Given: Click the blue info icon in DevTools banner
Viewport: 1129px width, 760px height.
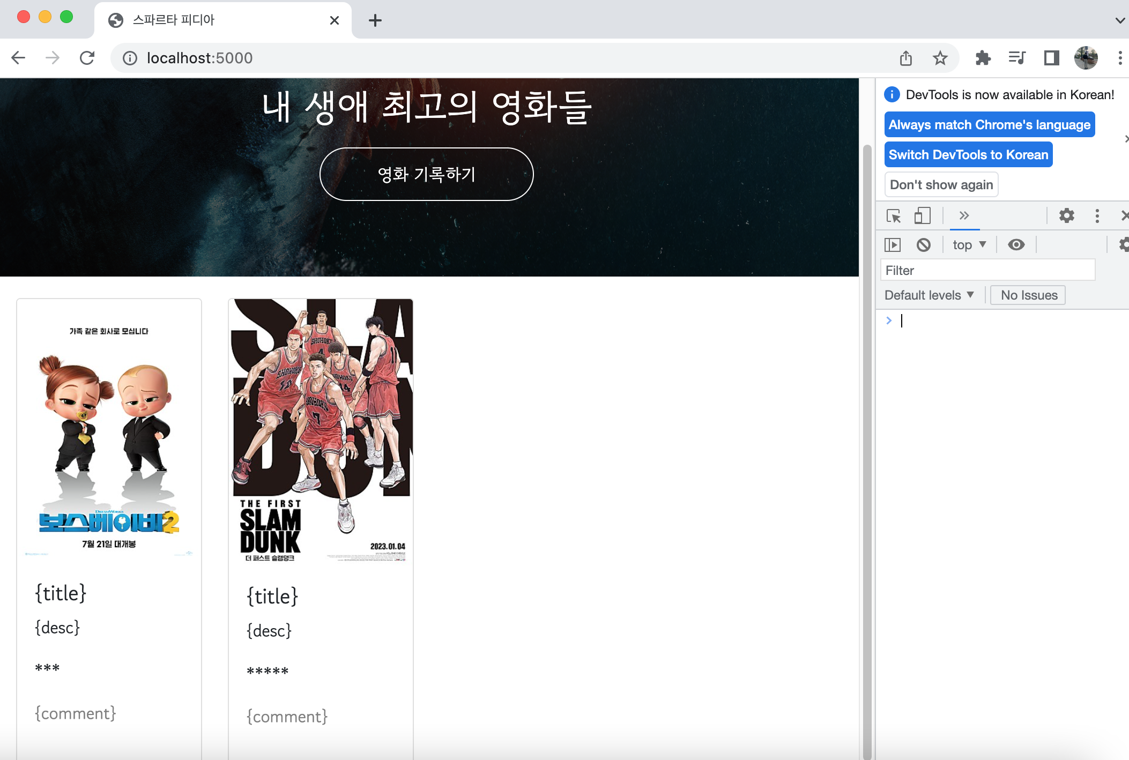Looking at the screenshot, I should [x=892, y=94].
